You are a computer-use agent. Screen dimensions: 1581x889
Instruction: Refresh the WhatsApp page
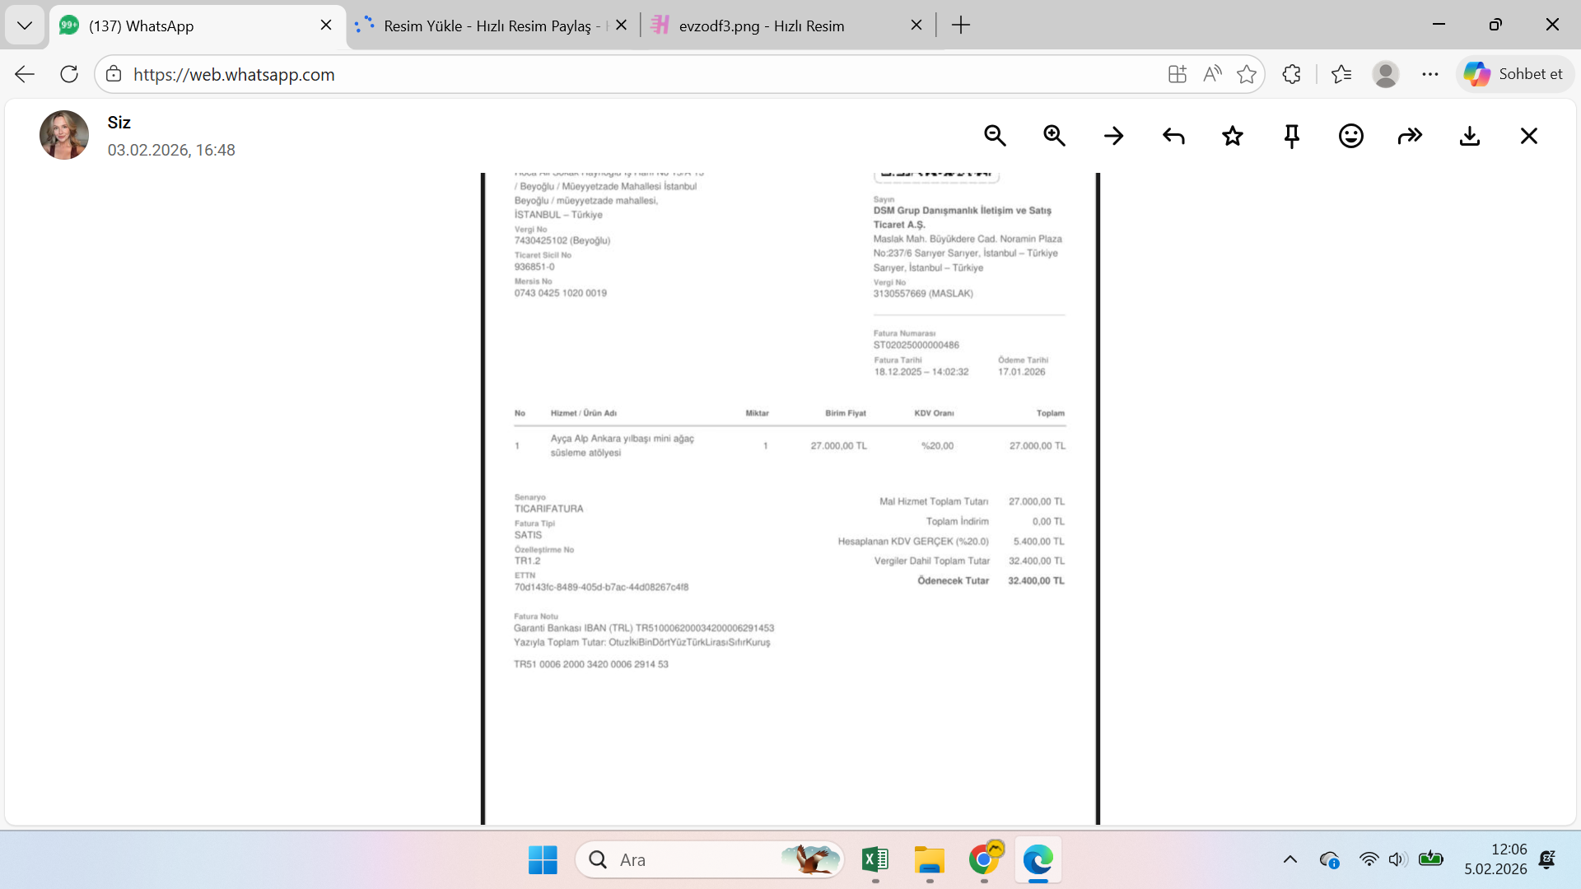click(x=69, y=74)
